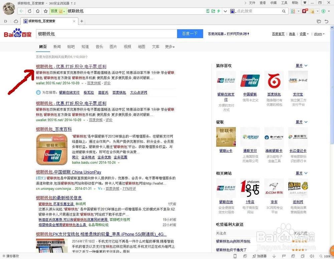Click the tab list windows icon

pyautogui.click(x=319, y=21)
